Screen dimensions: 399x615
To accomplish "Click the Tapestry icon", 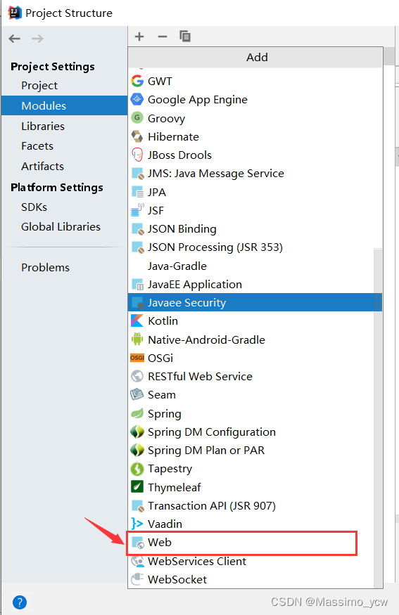I will pyautogui.click(x=137, y=469).
